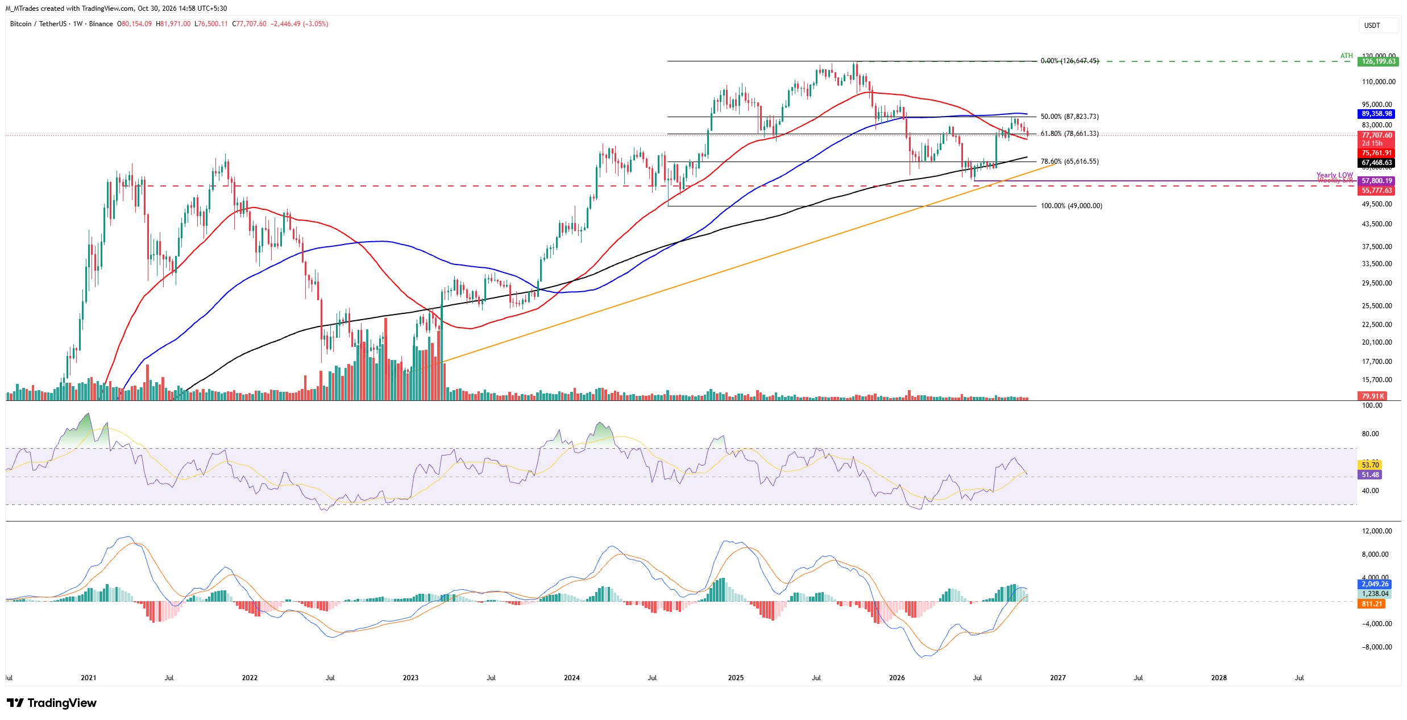Click the high value H81,971.00
Screen dimensions: 1407x720
pos(173,24)
